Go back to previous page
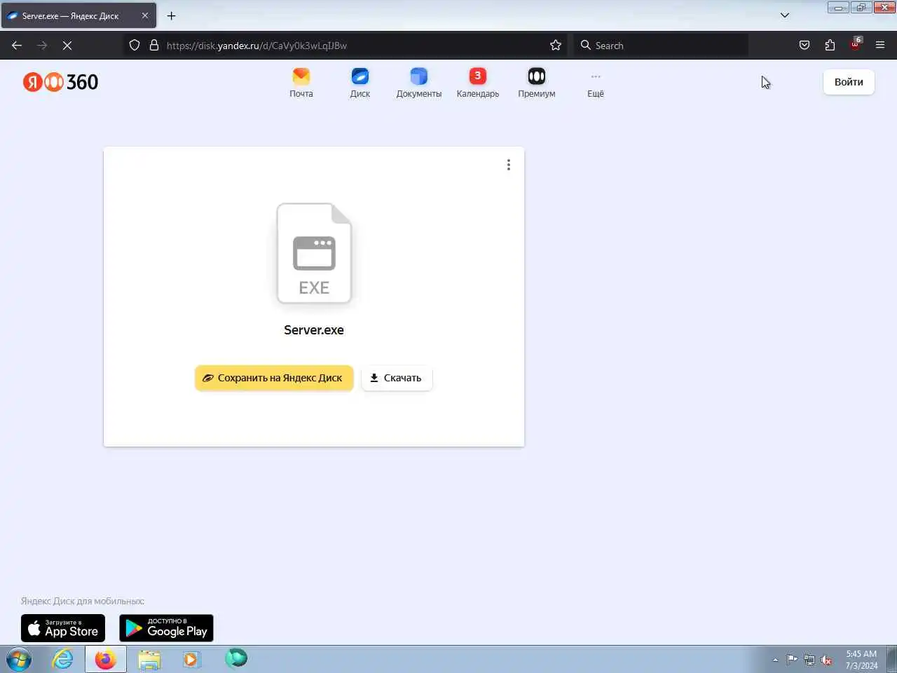This screenshot has height=673, width=897. click(x=17, y=46)
